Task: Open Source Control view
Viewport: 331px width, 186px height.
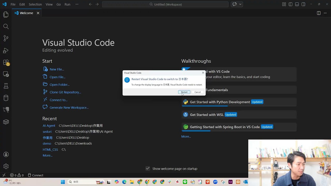Action: point(6,38)
